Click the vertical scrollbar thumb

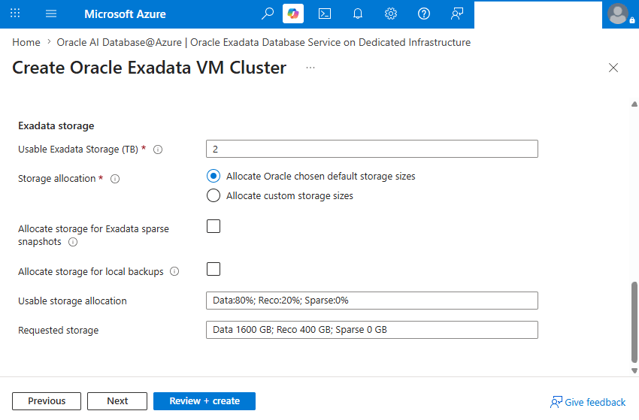(x=634, y=322)
